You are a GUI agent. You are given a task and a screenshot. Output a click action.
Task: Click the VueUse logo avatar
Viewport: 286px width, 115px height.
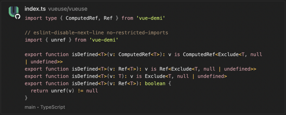[x=13, y=12]
